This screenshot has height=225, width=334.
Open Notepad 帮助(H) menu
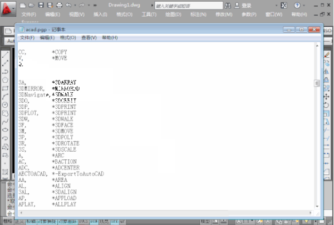tap(110, 38)
